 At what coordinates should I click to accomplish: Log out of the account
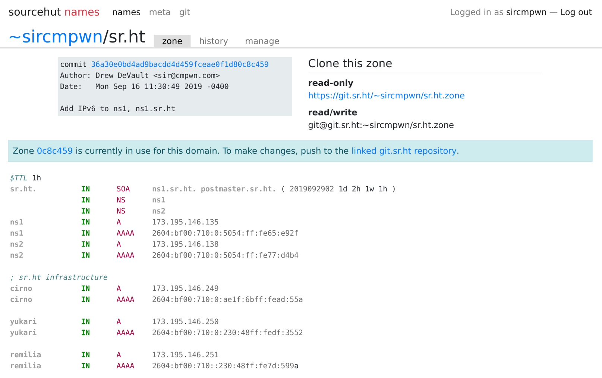[576, 12]
